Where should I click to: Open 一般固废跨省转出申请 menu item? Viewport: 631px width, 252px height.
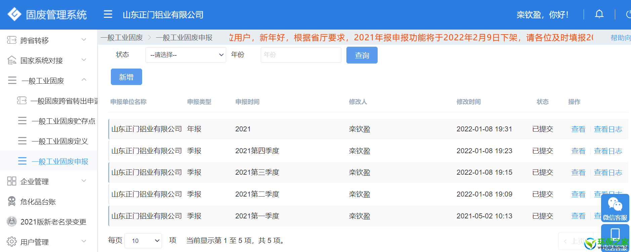click(65, 101)
